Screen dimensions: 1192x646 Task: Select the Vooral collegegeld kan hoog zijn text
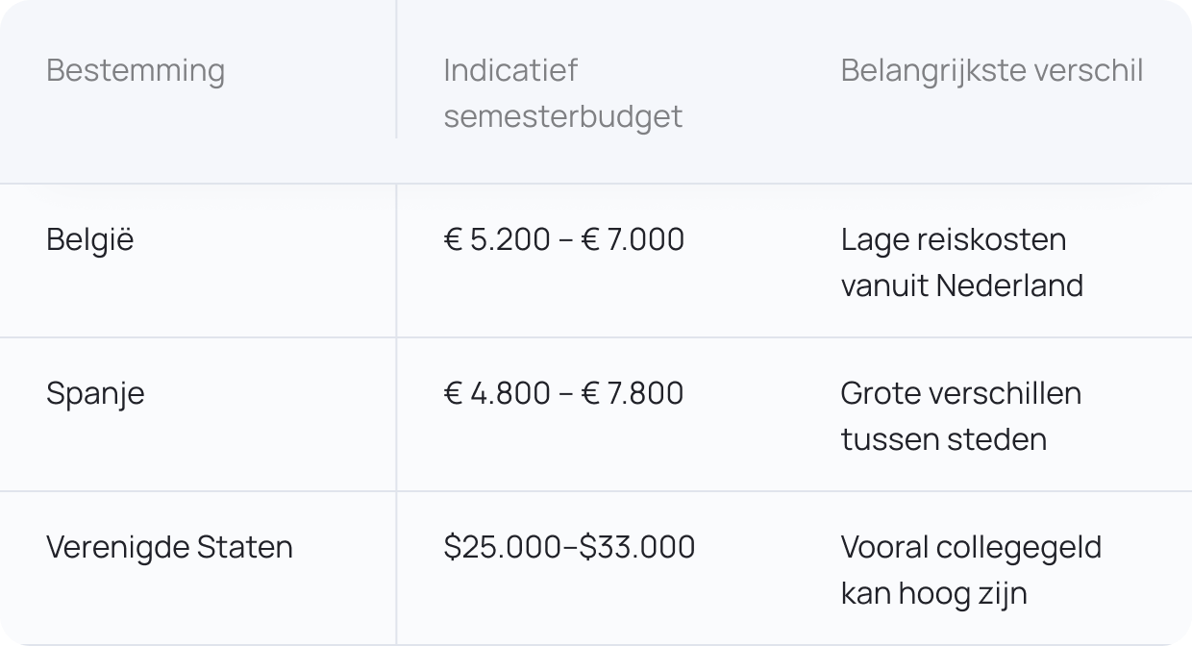(971, 570)
